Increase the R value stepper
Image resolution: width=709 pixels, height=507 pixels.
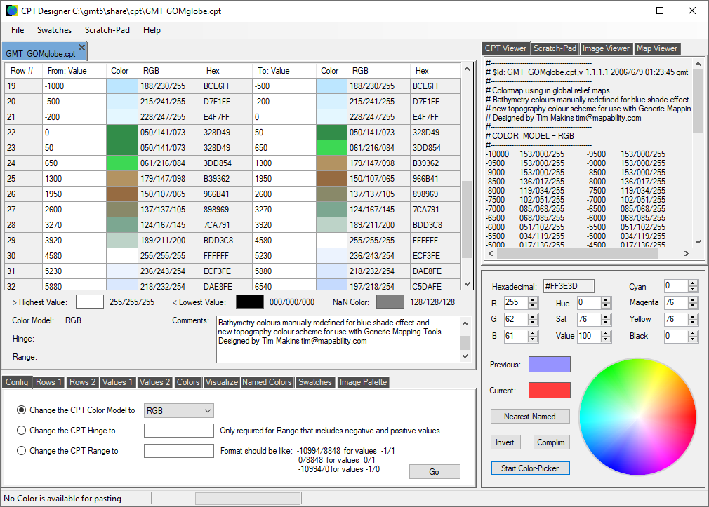(x=533, y=300)
